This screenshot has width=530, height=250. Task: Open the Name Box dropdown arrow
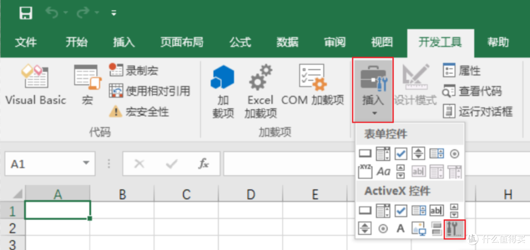tap(86, 164)
